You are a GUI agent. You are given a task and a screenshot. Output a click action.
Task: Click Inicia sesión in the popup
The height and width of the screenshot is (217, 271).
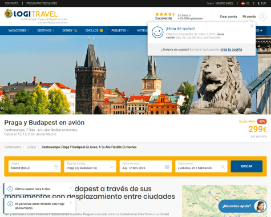click(x=195, y=36)
